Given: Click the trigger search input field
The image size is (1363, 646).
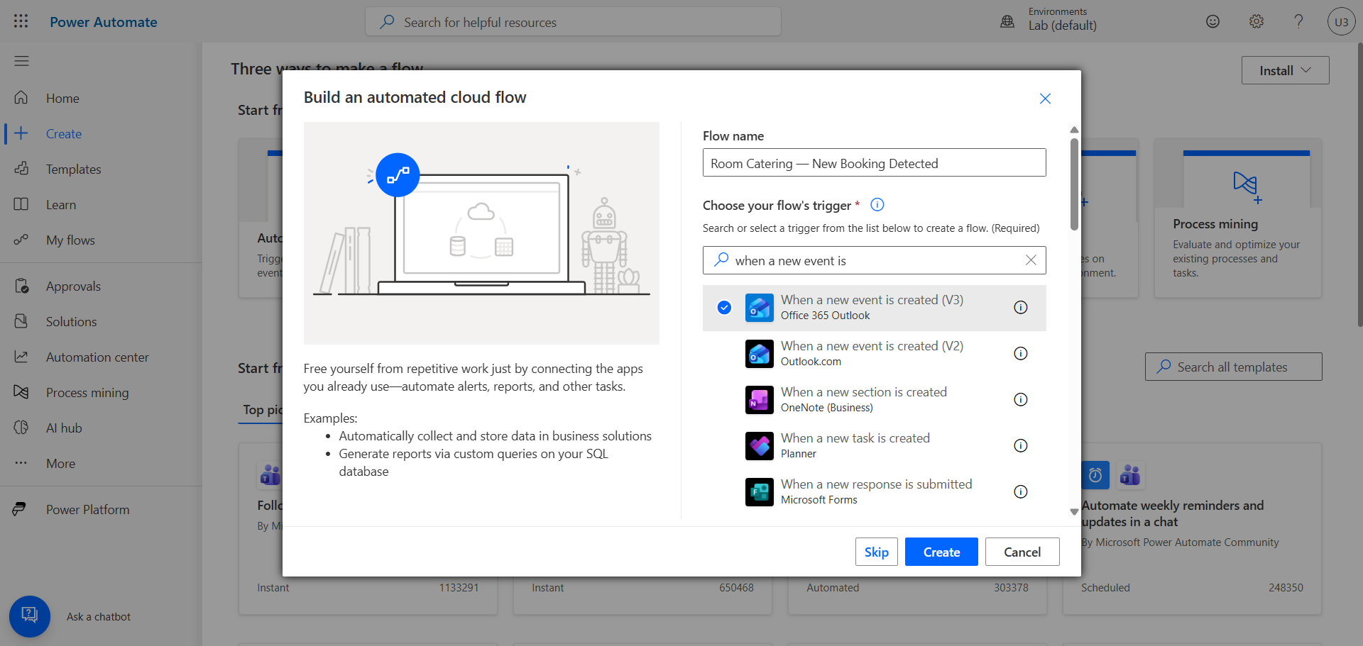Looking at the screenshot, I should pyautogui.click(x=874, y=260).
